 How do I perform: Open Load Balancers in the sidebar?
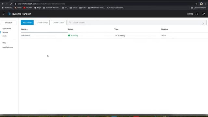point(8,47)
